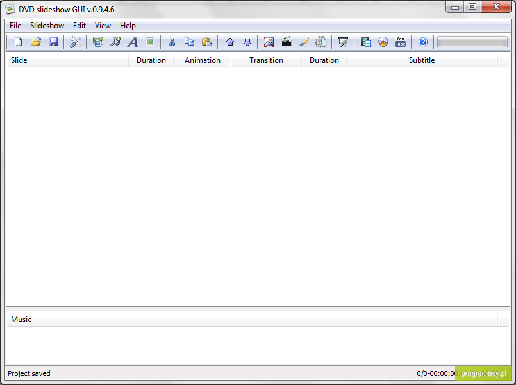Click the DVD slideshow GUI title bar icon
Viewport: 516px width, 385px height.
[x=10, y=9]
